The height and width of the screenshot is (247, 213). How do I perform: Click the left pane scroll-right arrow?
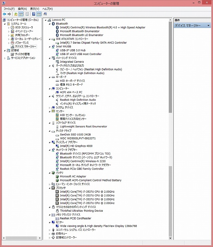(x=40, y=238)
